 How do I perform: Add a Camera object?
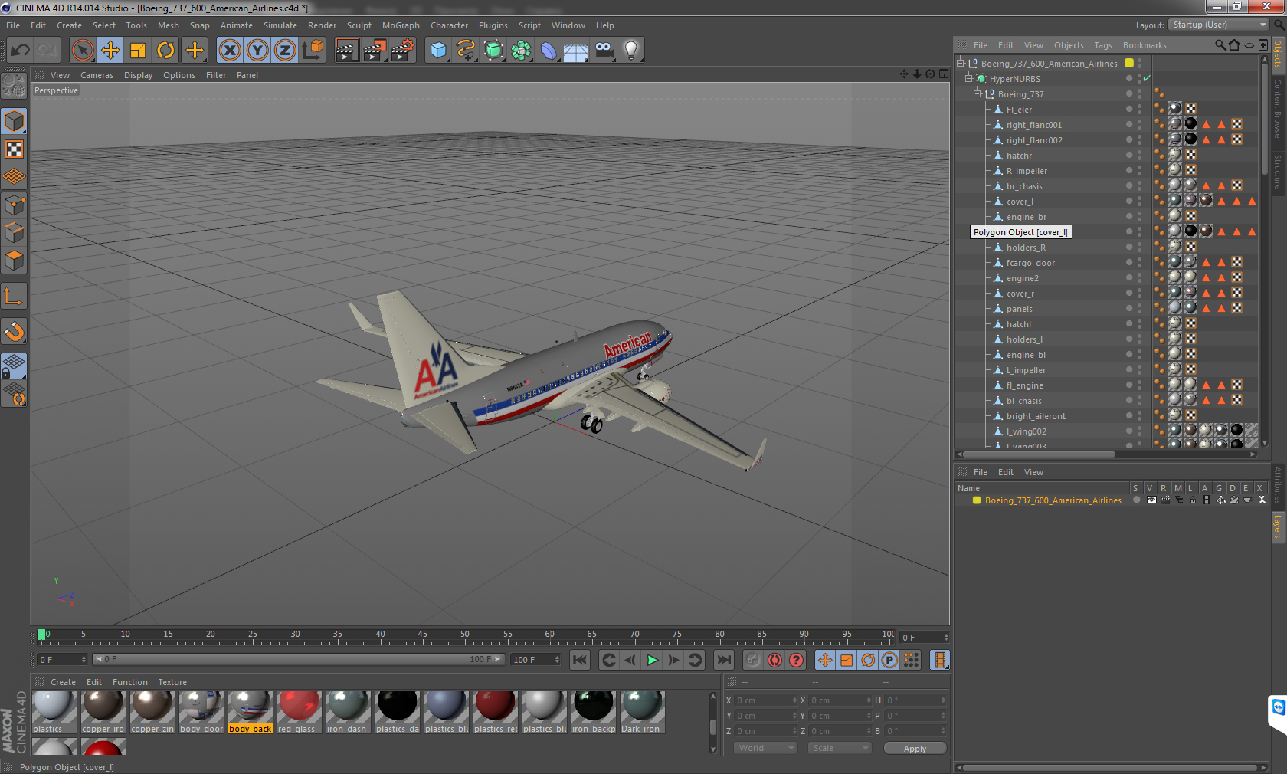(x=604, y=51)
